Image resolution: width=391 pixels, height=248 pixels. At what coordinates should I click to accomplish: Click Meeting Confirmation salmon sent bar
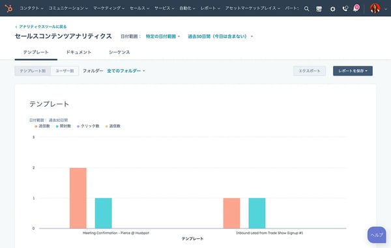[78, 198]
